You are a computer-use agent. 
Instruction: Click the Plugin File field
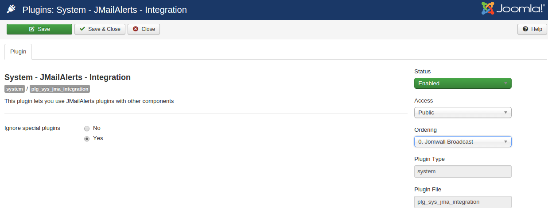(x=463, y=202)
